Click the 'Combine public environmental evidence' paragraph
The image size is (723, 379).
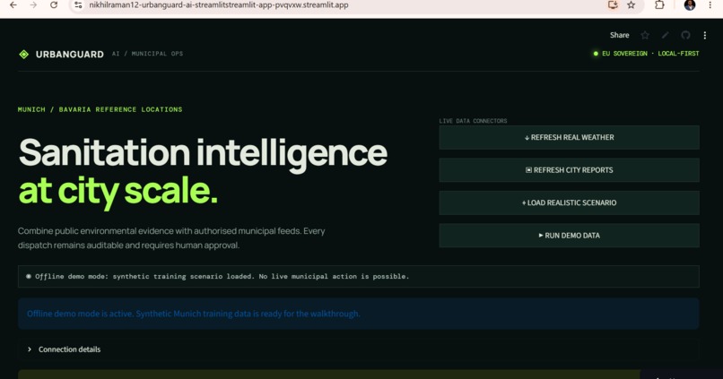point(171,238)
